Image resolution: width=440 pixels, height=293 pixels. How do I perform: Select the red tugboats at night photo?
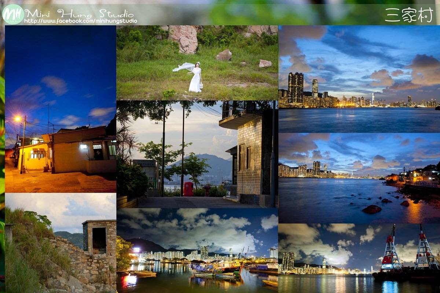[359, 259]
